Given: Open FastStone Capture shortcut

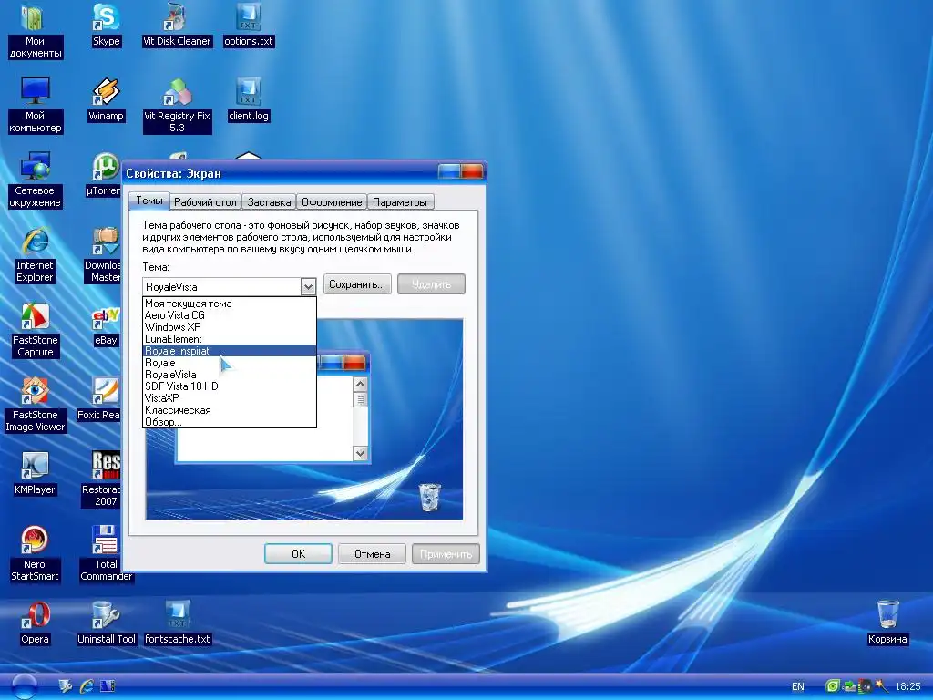Looking at the screenshot, I should [x=36, y=330].
